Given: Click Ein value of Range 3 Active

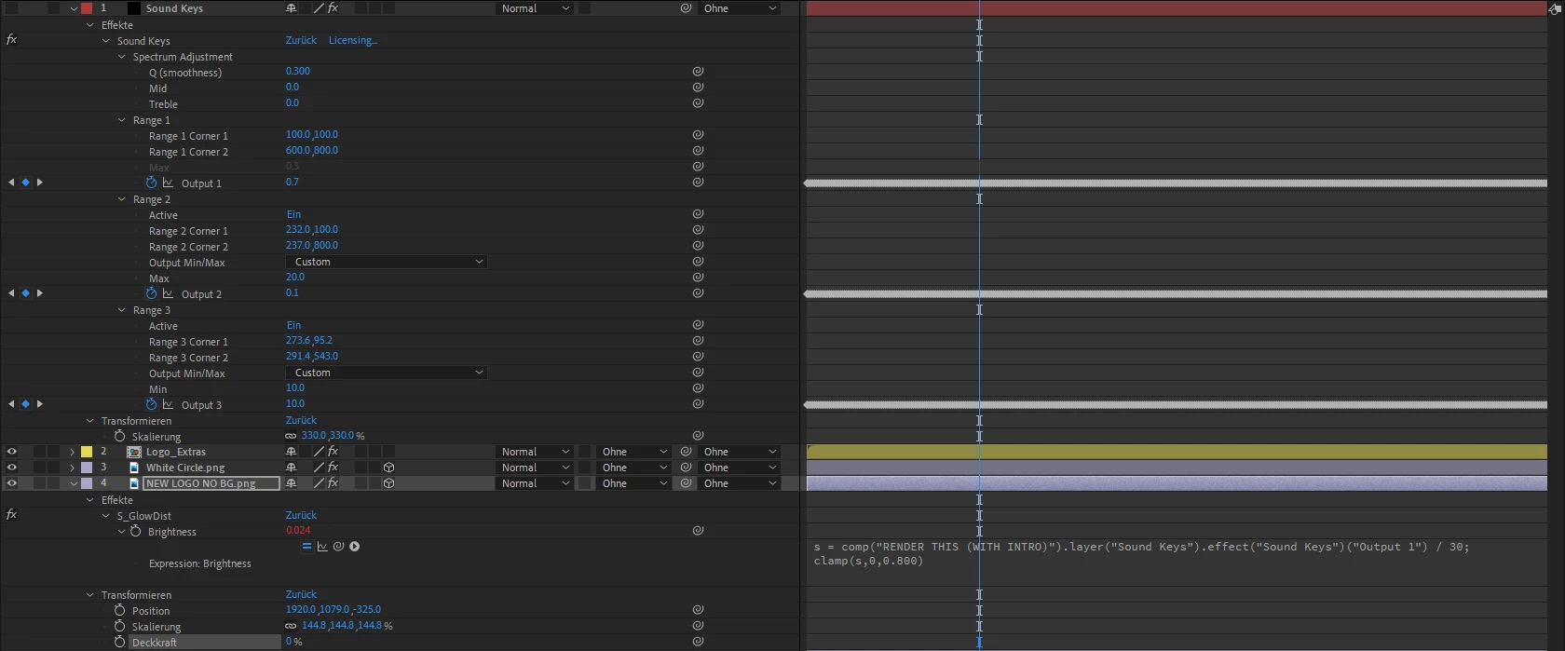Looking at the screenshot, I should [x=293, y=325].
